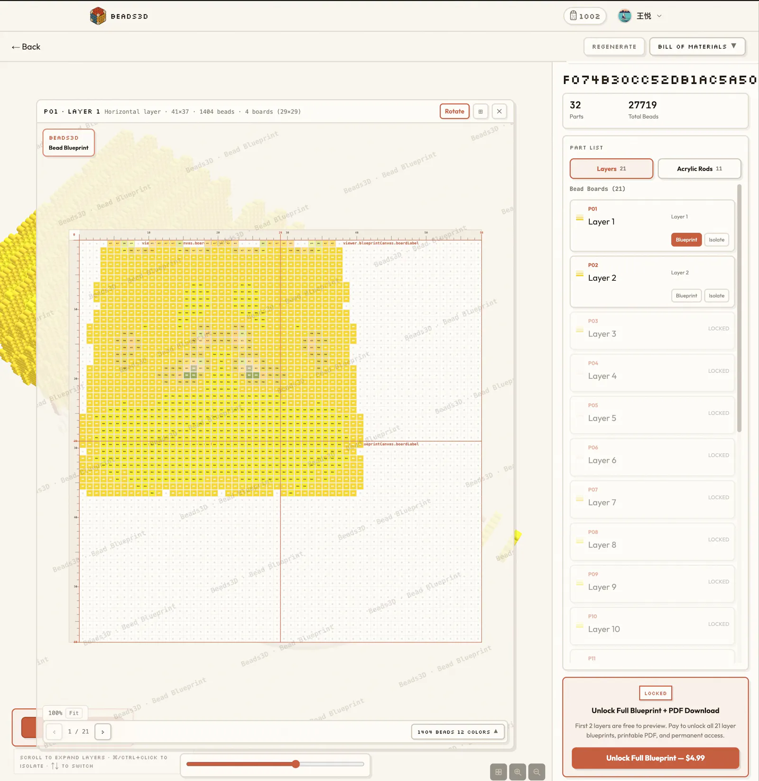
Task: Click the 27719 Total Beads statistic
Action: point(643,110)
